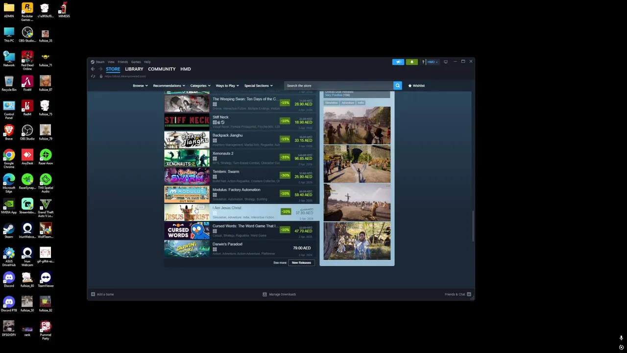The height and width of the screenshot is (353, 627).
Task: Click in the Search the store field
Action: 338,86
